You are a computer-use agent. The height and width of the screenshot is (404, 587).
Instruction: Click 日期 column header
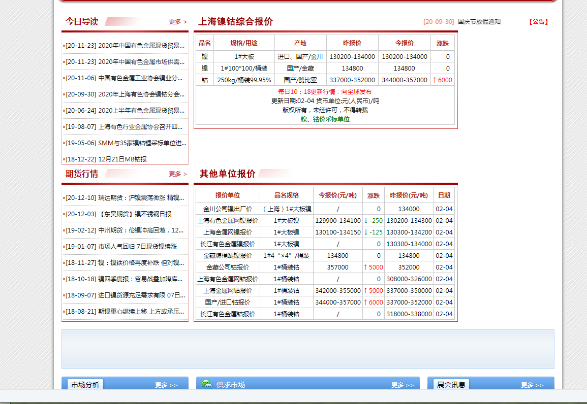pyautogui.click(x=444, y=195)
